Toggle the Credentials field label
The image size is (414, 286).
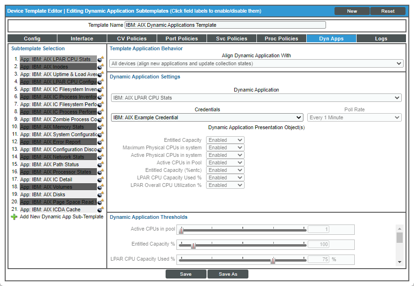[x=207, y=109]
